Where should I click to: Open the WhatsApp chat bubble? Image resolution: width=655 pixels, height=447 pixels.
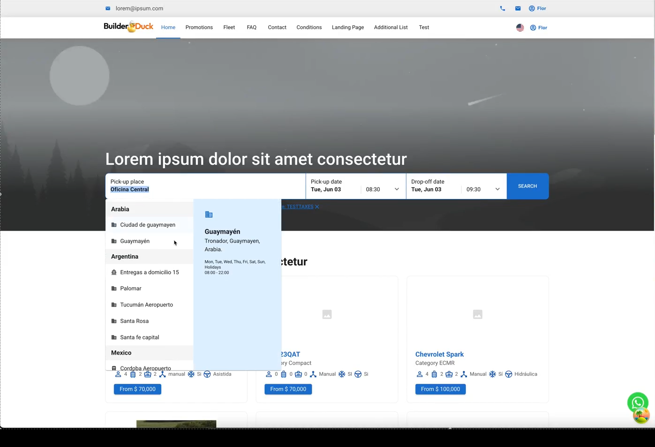click(637, 403)
